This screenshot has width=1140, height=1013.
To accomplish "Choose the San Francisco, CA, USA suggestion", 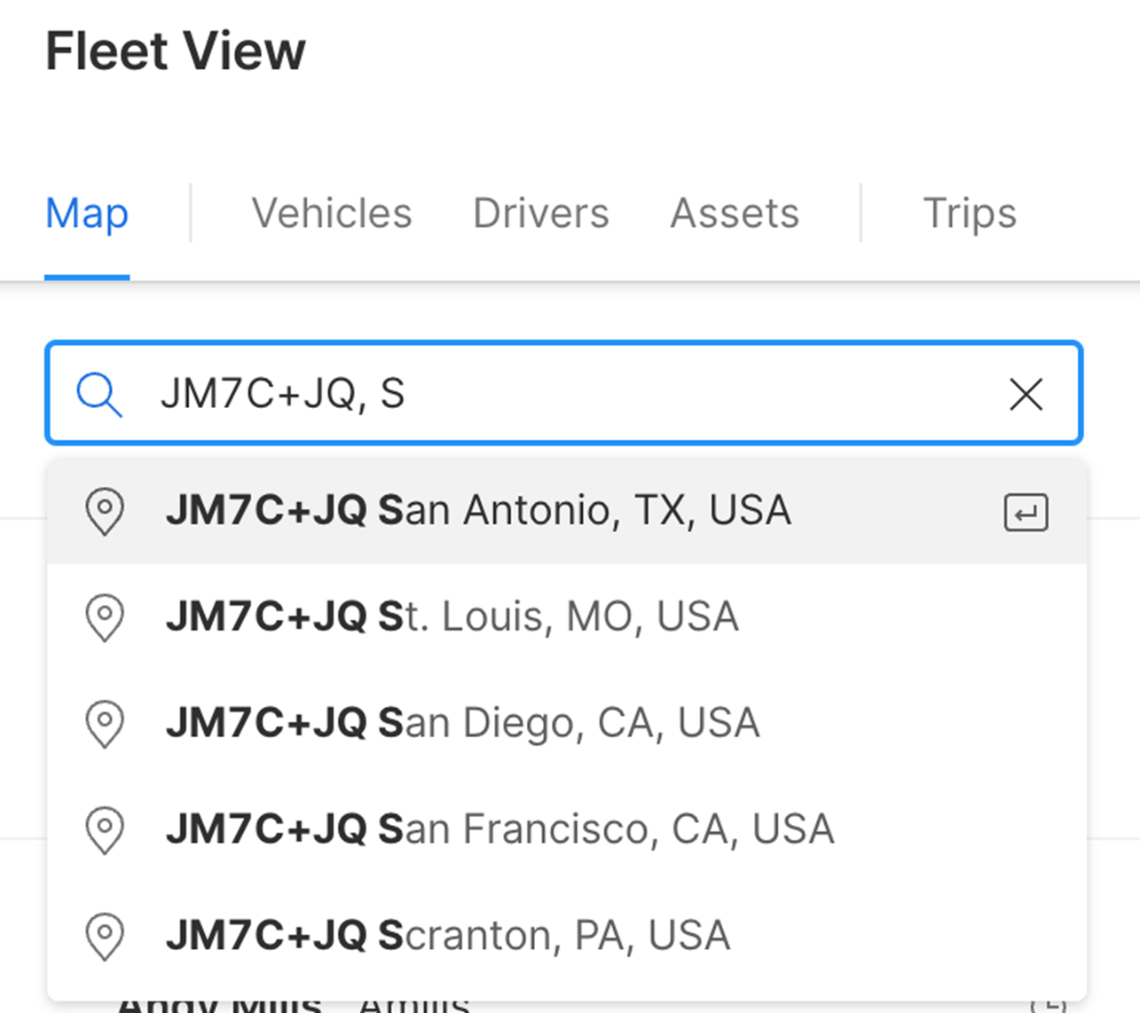I will pos(567,830).
